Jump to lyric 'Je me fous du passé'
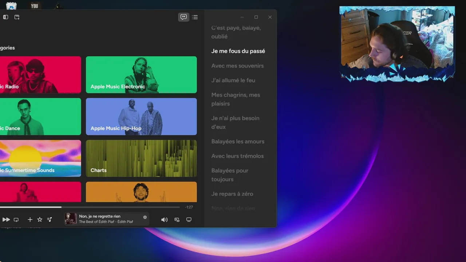 [x=238, y=51]
